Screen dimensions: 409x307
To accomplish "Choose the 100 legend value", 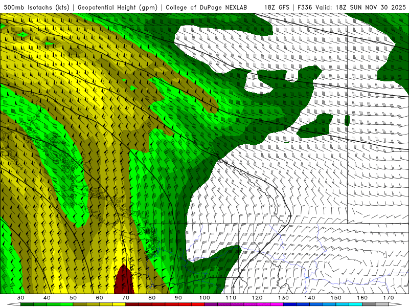I will point(204,298).
